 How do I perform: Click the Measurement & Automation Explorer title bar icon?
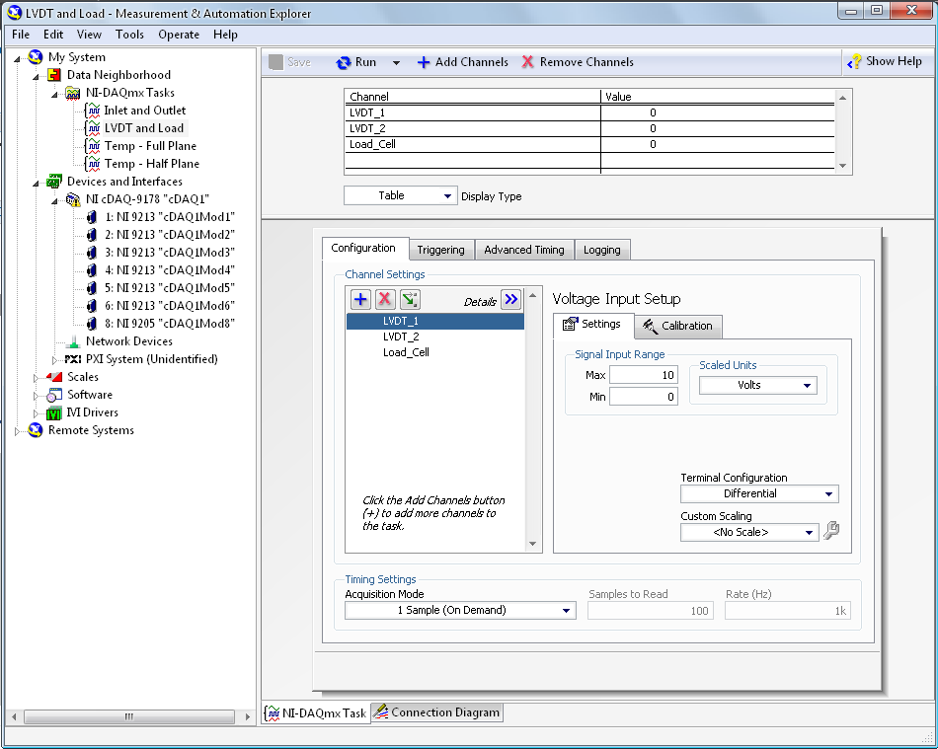(x=15, y=13)
